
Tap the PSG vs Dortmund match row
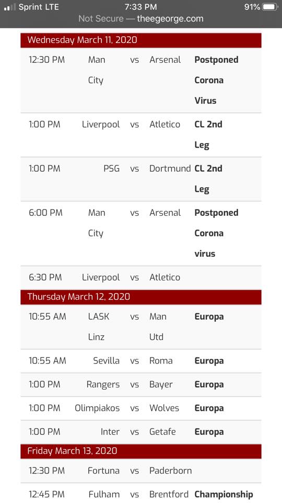141,179
